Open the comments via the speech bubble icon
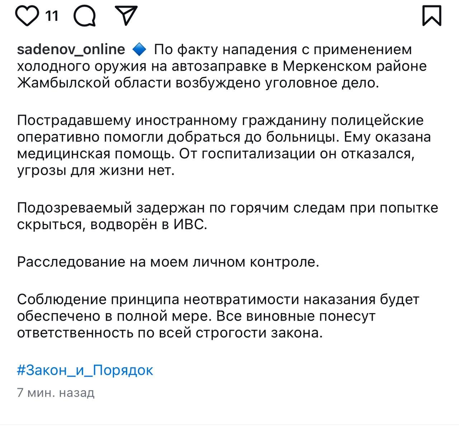This screenshot has width=459, height=426. point(85,16)
